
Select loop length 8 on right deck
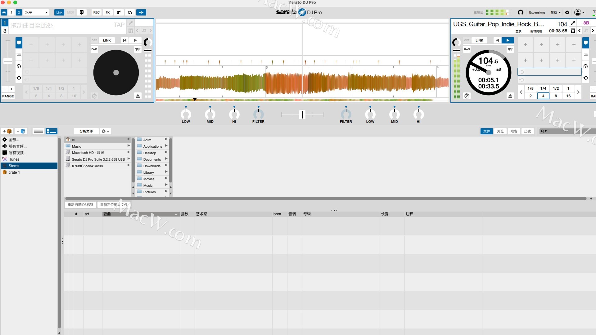pyautogui.click(x=556, y=96)
